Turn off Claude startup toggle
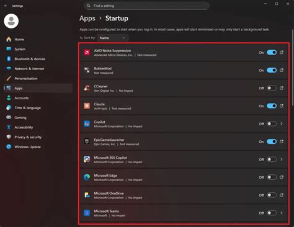This screenshot has height=227, width=294. (x=272, y=106)
